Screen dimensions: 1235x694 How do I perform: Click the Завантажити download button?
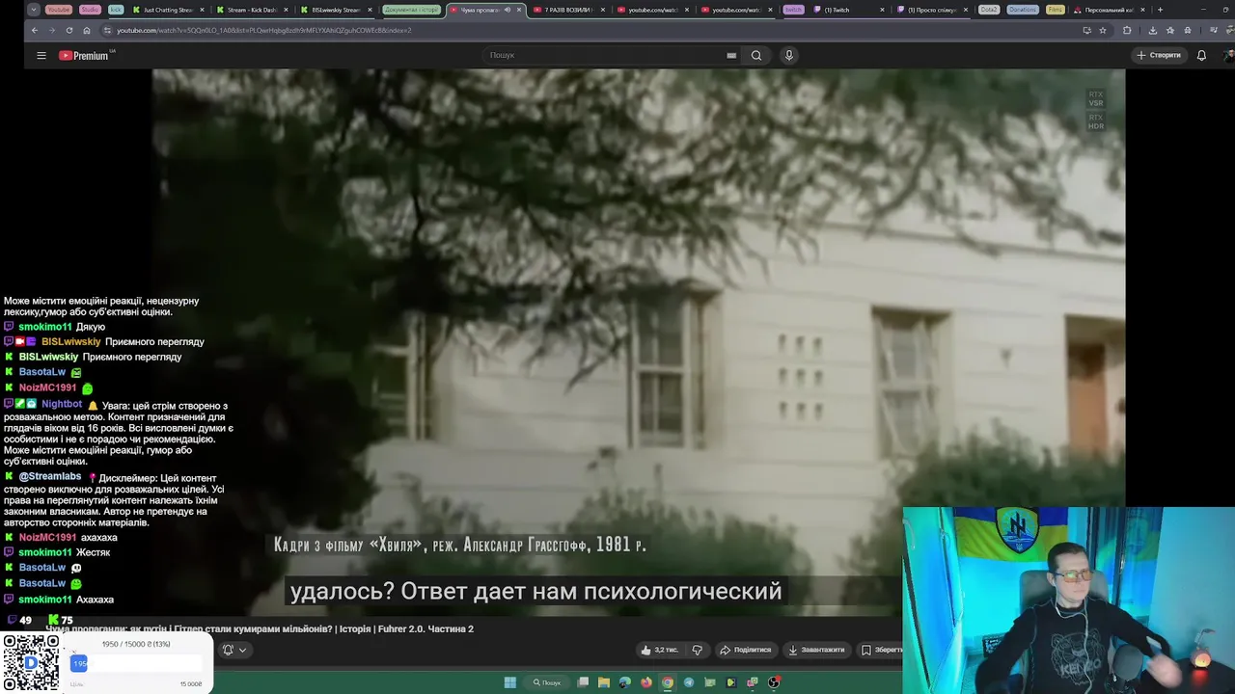click(x=816, y=650)
